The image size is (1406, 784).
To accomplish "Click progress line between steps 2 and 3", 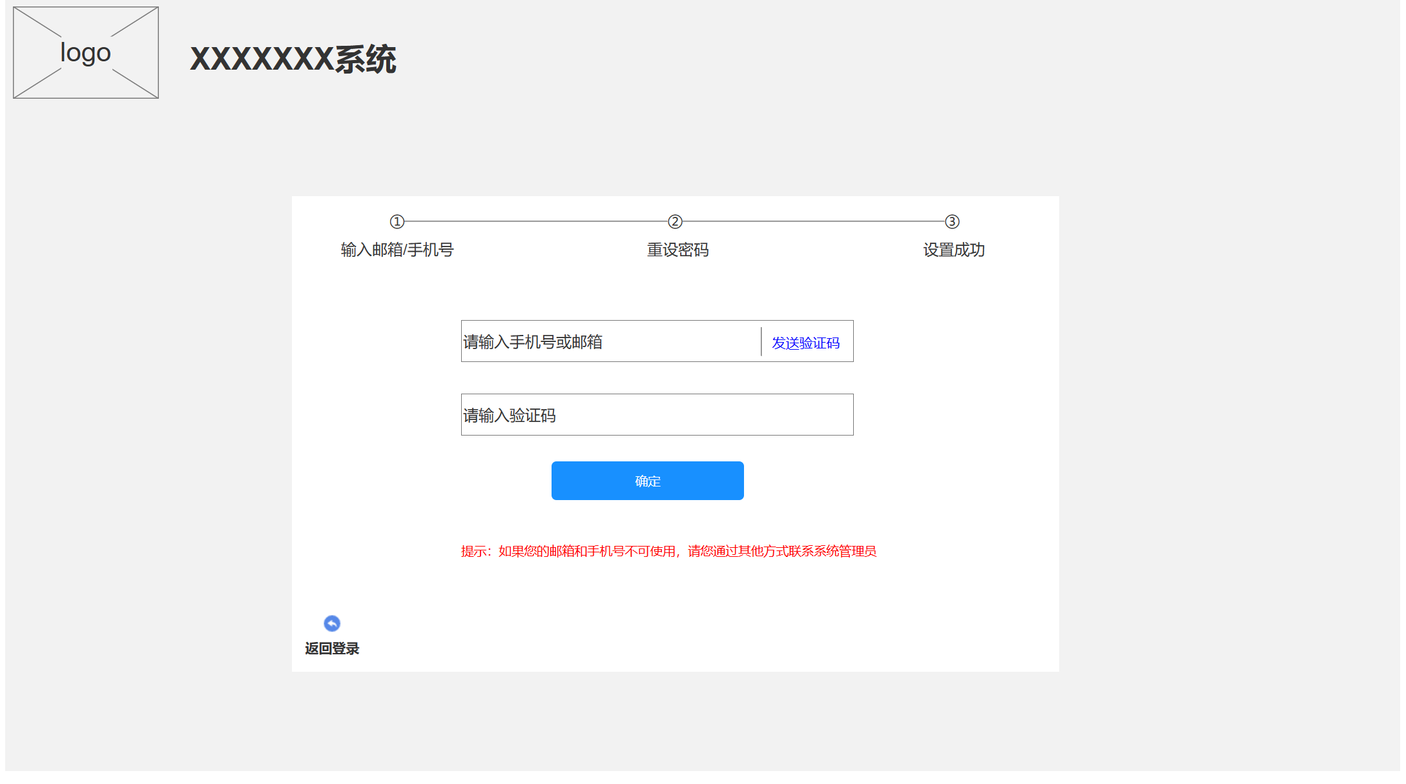I will (814, 221).
